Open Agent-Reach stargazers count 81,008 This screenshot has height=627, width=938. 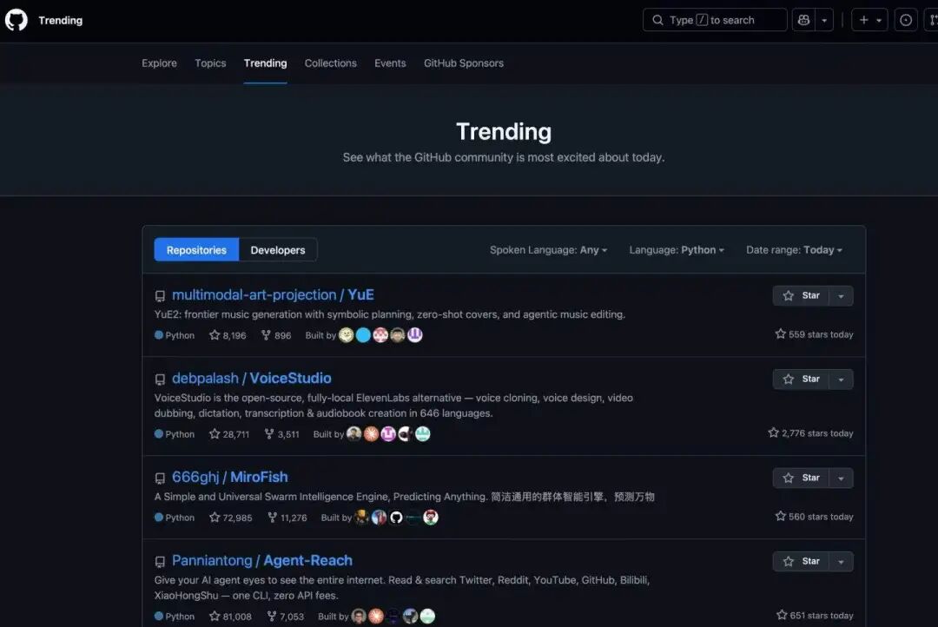[x=231, y=617]
